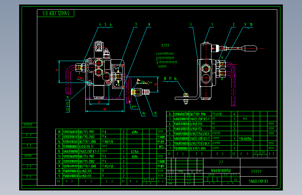
Task: Select balloon callout 7 above left view
Action: 136,24
